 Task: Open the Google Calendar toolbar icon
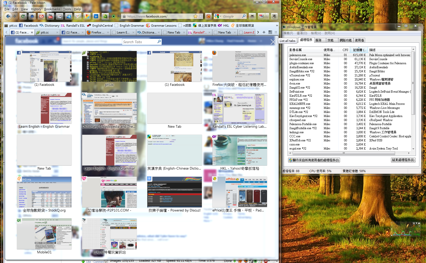click(x=96, y=17)
